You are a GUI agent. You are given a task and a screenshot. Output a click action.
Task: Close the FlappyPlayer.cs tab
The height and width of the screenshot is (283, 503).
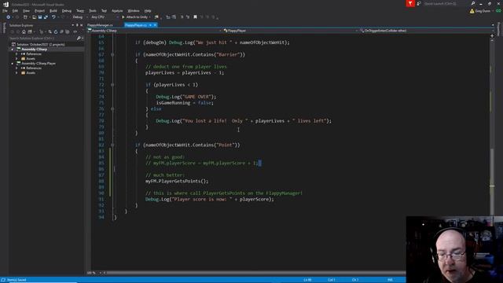156,25
